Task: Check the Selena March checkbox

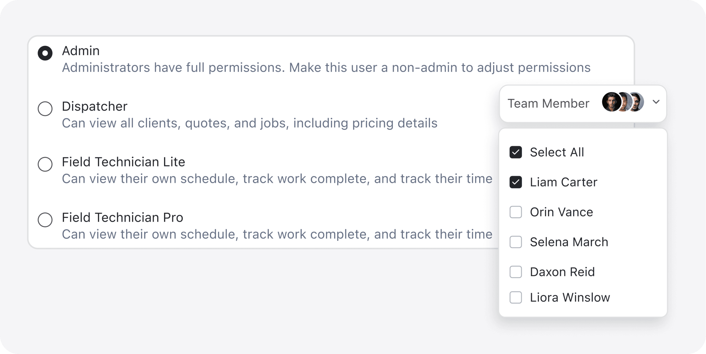Action: tap(515, 242)
